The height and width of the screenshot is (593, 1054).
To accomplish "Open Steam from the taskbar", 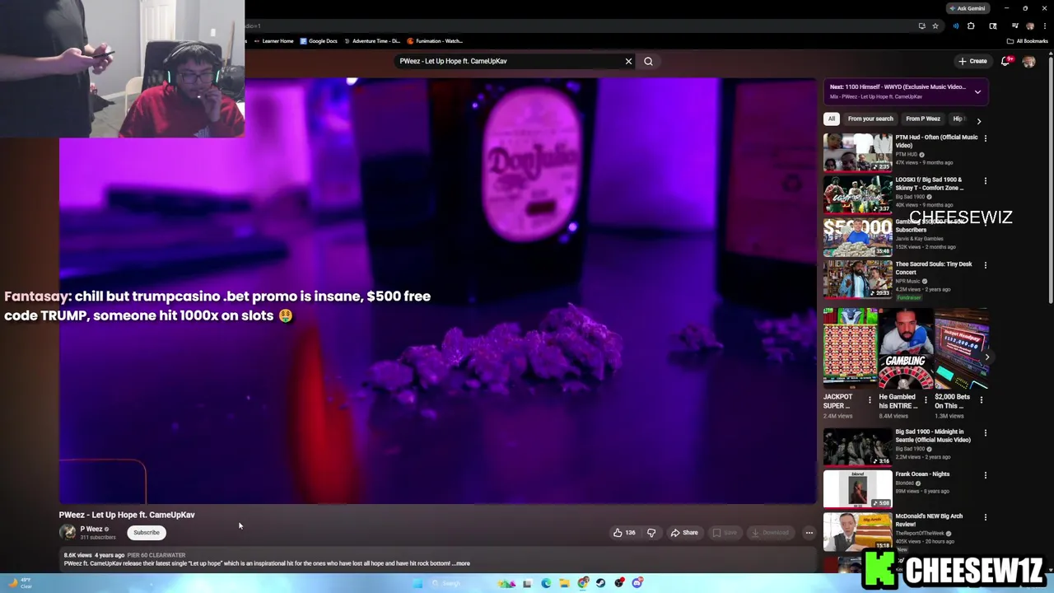I will (601, 583).
